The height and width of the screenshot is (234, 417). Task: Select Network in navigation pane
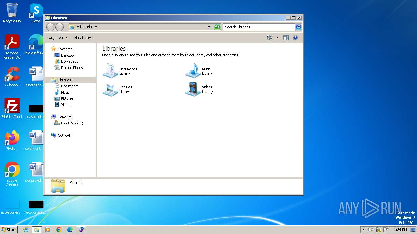pyautogui.click(x=64, y=136)
